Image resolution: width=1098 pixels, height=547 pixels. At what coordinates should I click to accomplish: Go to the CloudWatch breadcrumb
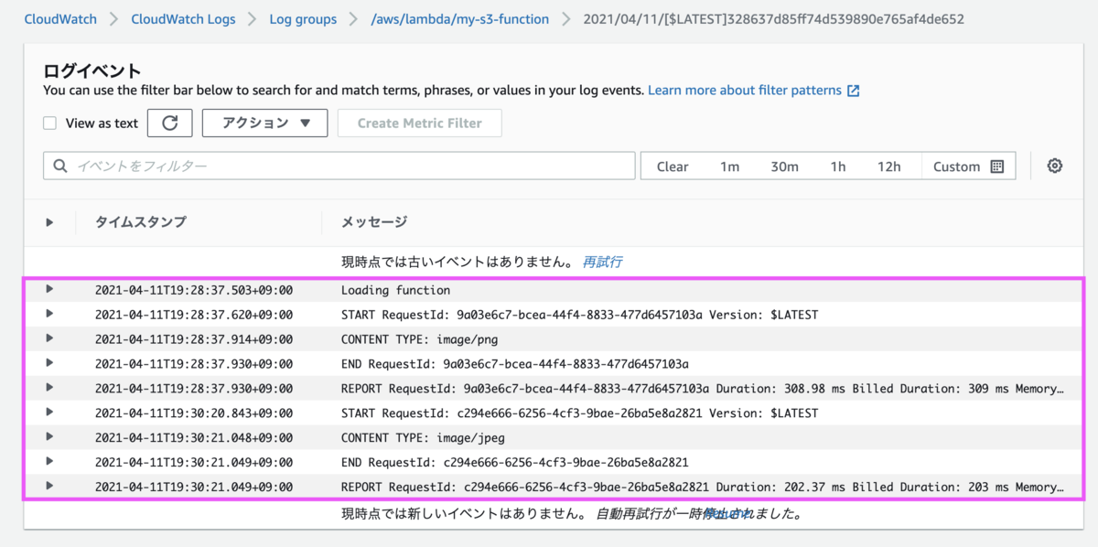[x=59, y=18]
